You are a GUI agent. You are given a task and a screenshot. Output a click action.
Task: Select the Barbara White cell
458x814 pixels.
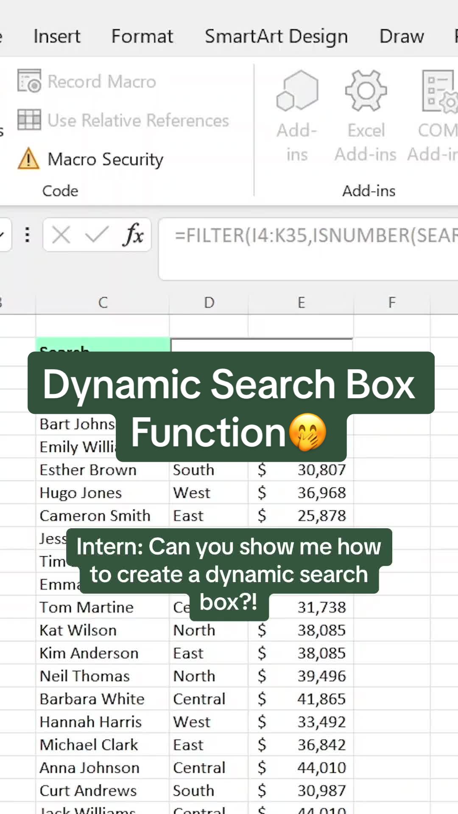click(x=103, y=699)
